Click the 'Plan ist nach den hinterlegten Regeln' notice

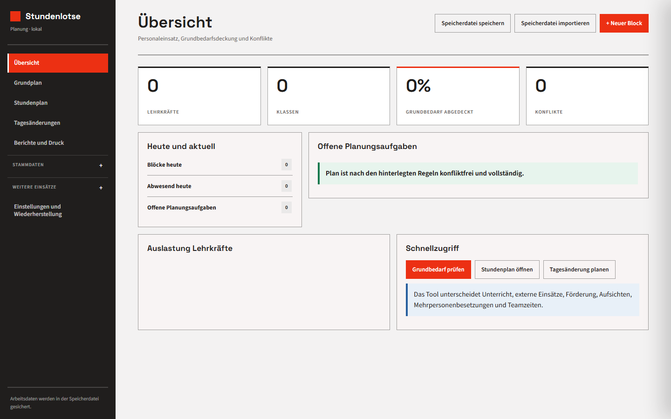click(478, 173)
